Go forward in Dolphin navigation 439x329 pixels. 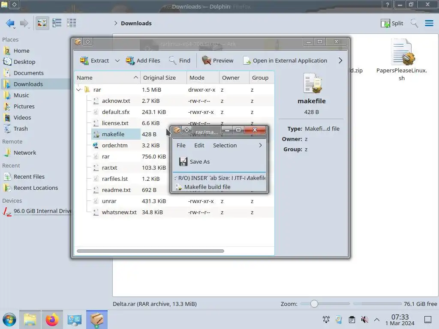click(x=24, y=23)
